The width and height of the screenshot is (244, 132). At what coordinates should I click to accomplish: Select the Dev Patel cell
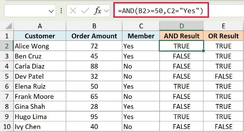[40, 76]
